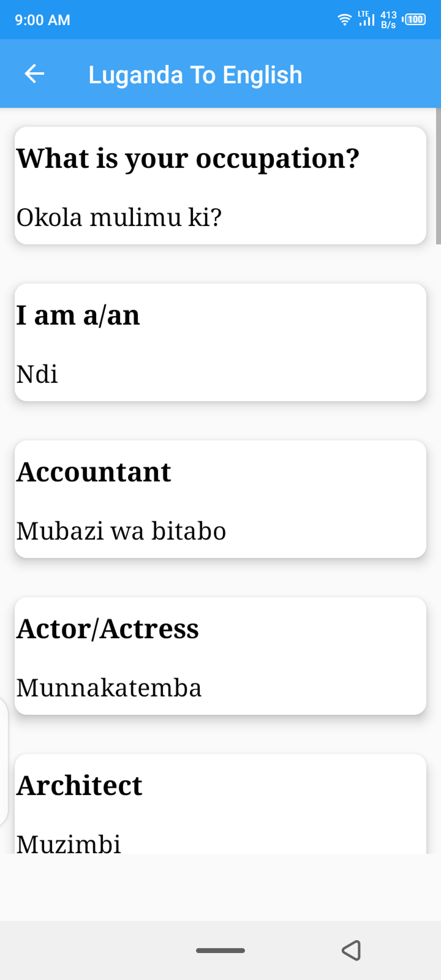Tap the home gesture pill
Image resolution: width=441 pixels, height=980 pixels.
click(x=220, y=950)
